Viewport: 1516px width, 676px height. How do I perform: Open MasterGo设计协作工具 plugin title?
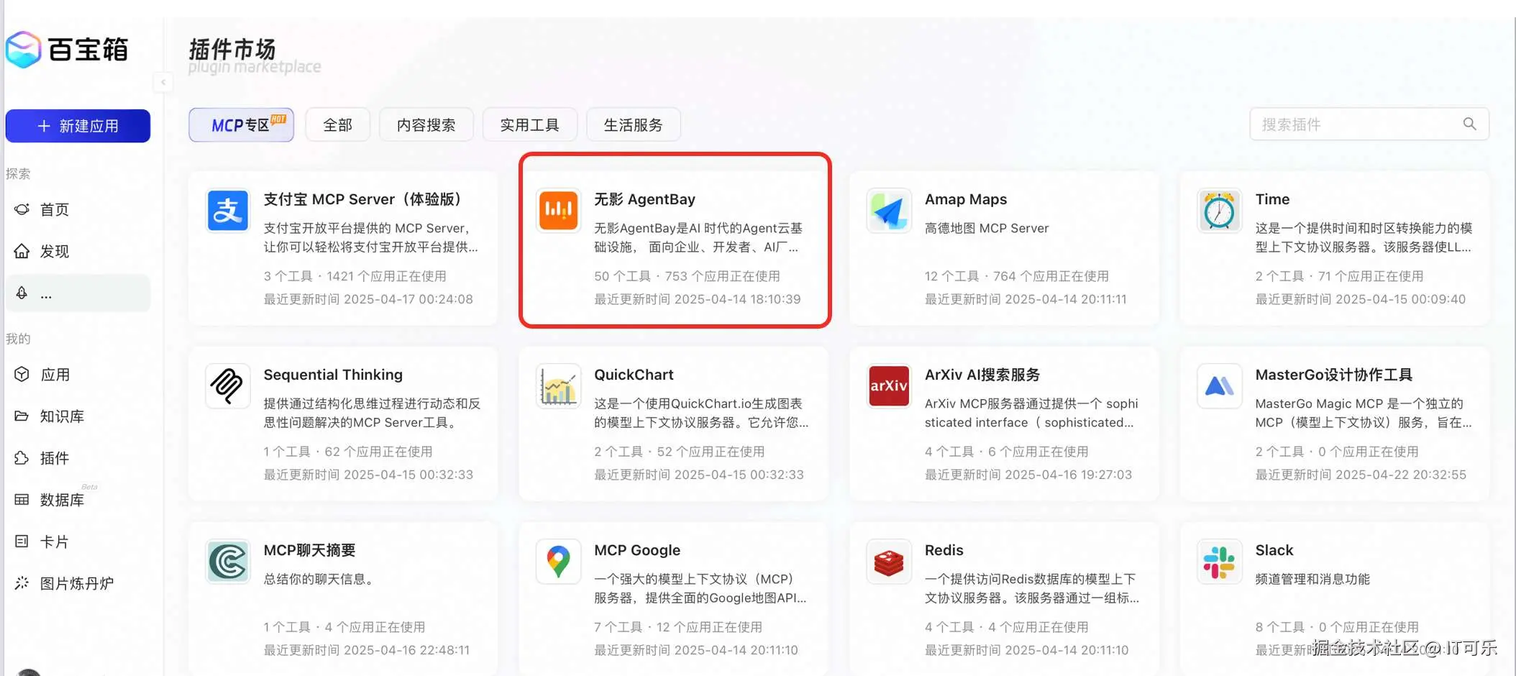[x=1334, y=375]
